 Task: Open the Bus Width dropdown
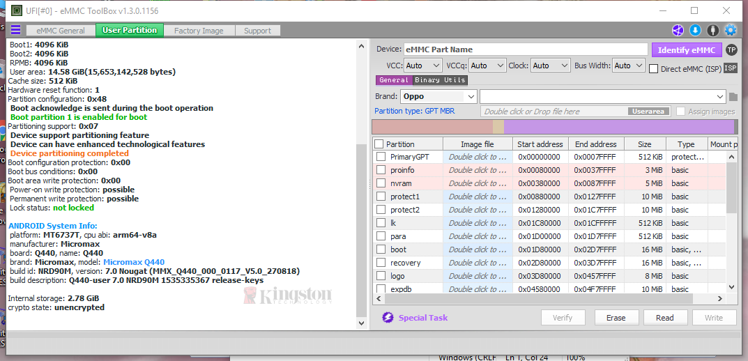[628, 66]
